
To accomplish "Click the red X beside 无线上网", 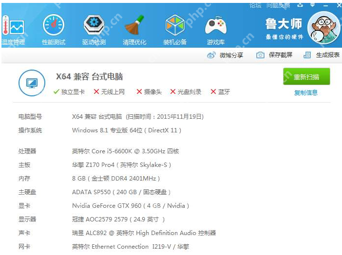I will coord(96,91).
